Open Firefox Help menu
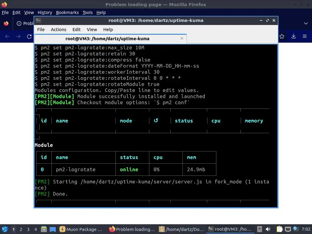Image resolution: width=312 pixels, height=234 pixels. point(101,12)
